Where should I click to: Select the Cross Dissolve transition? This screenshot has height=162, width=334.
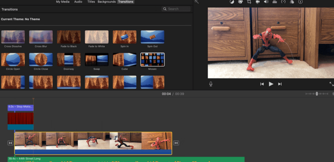point(13,37)
